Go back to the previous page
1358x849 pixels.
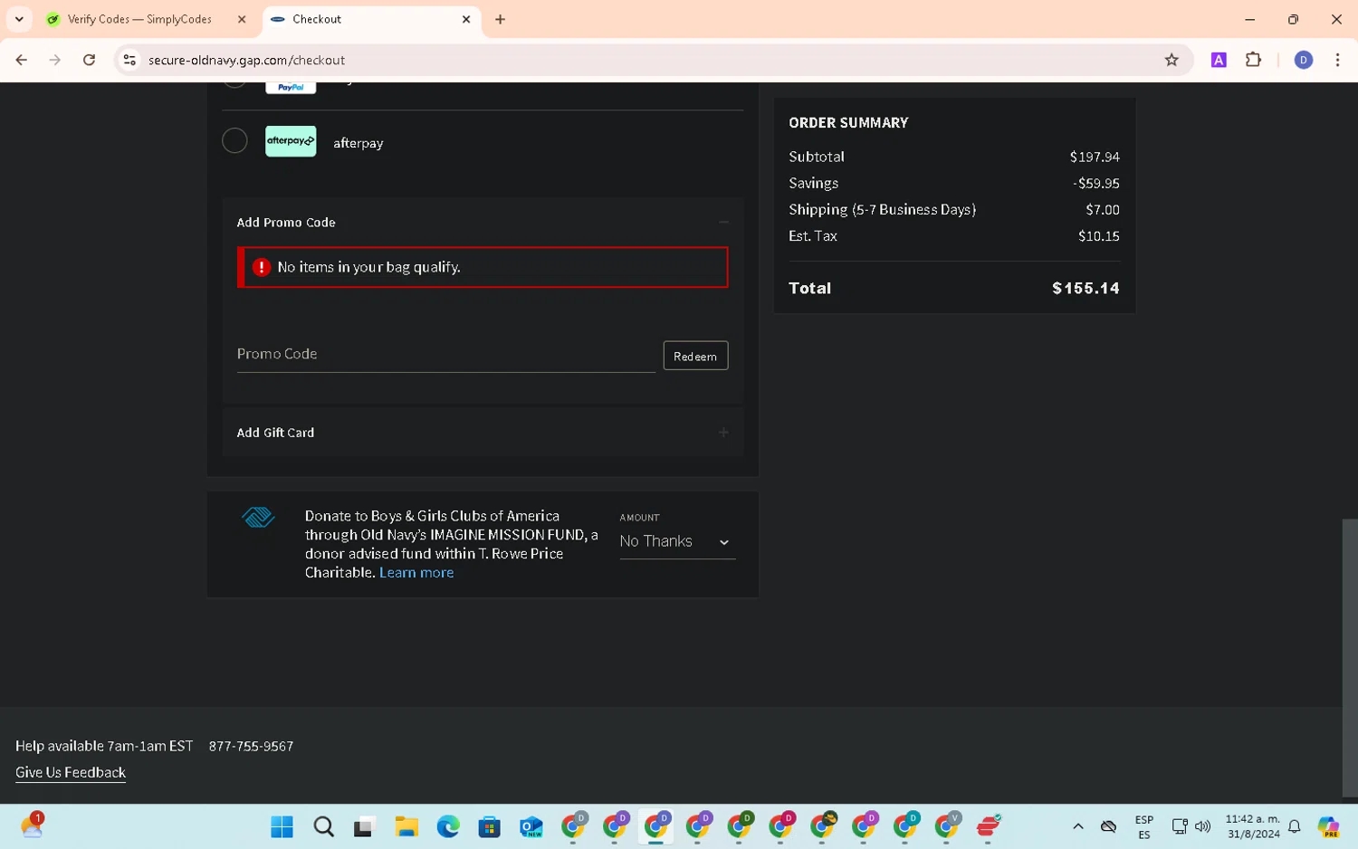[x=22, y=60]
